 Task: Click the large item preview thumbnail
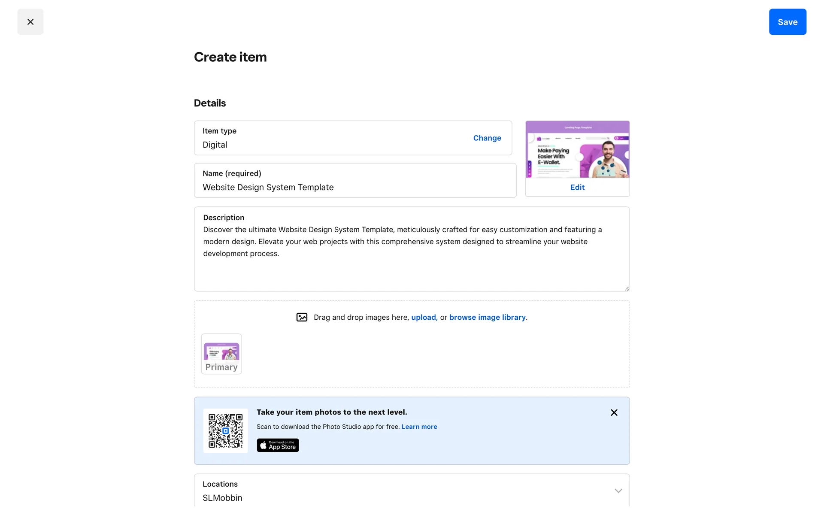(x=577, y=149)
